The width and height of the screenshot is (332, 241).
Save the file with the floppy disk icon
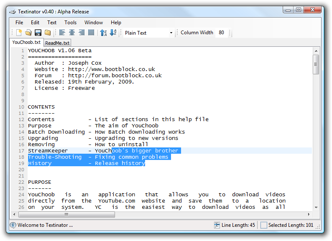(38, 33)
